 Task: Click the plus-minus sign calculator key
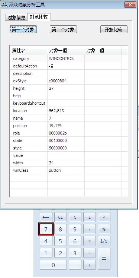pos(90,217)
